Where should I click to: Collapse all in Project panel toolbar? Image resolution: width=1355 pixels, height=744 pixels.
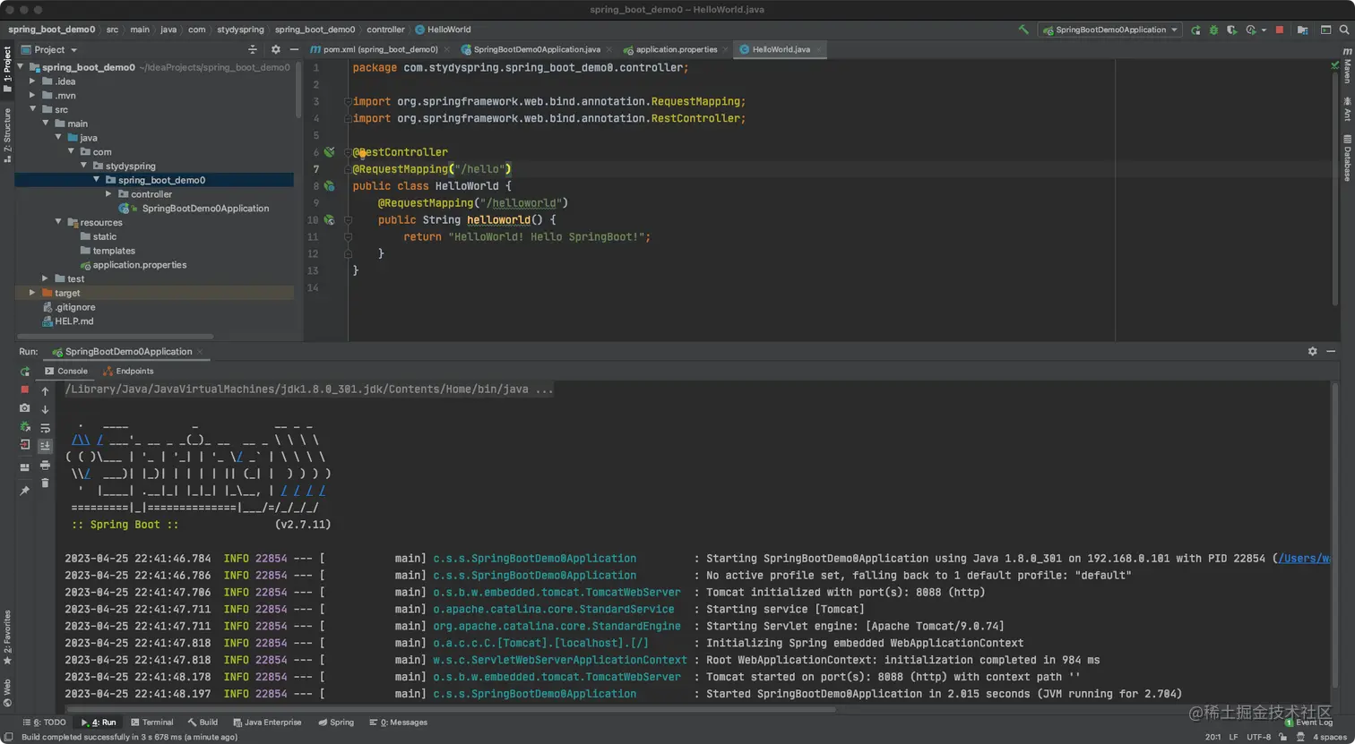click(253, 49)
